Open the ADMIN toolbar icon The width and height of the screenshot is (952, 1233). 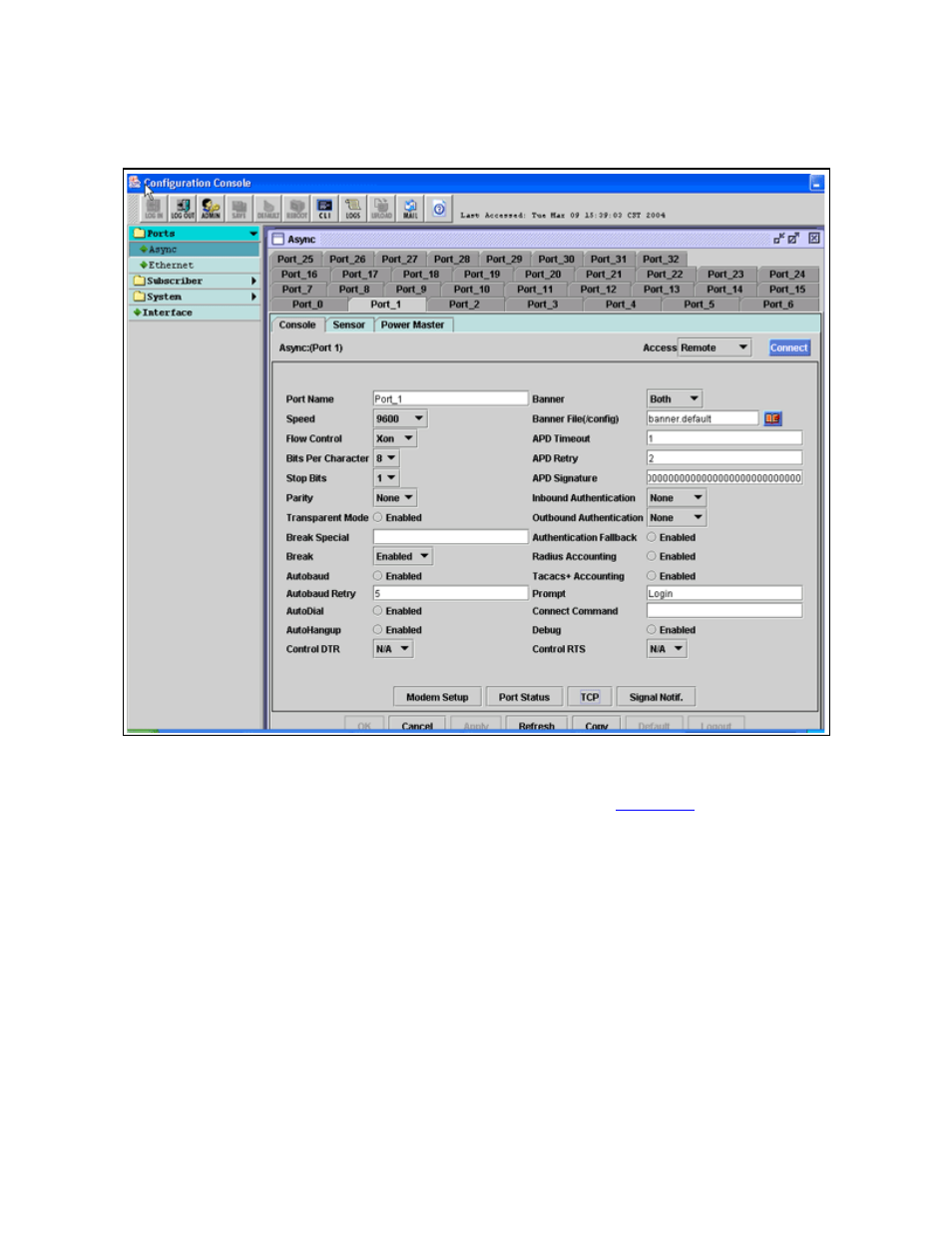tap(211, 209)
